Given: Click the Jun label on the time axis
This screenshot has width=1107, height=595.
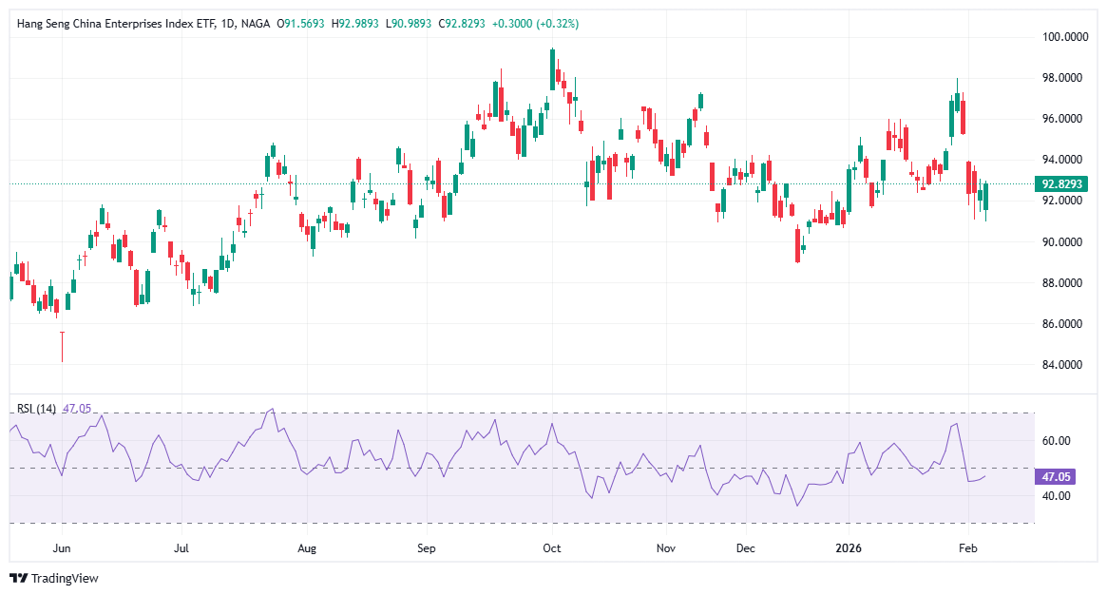Looking at the screenshot, I should (x=62, y=548).
